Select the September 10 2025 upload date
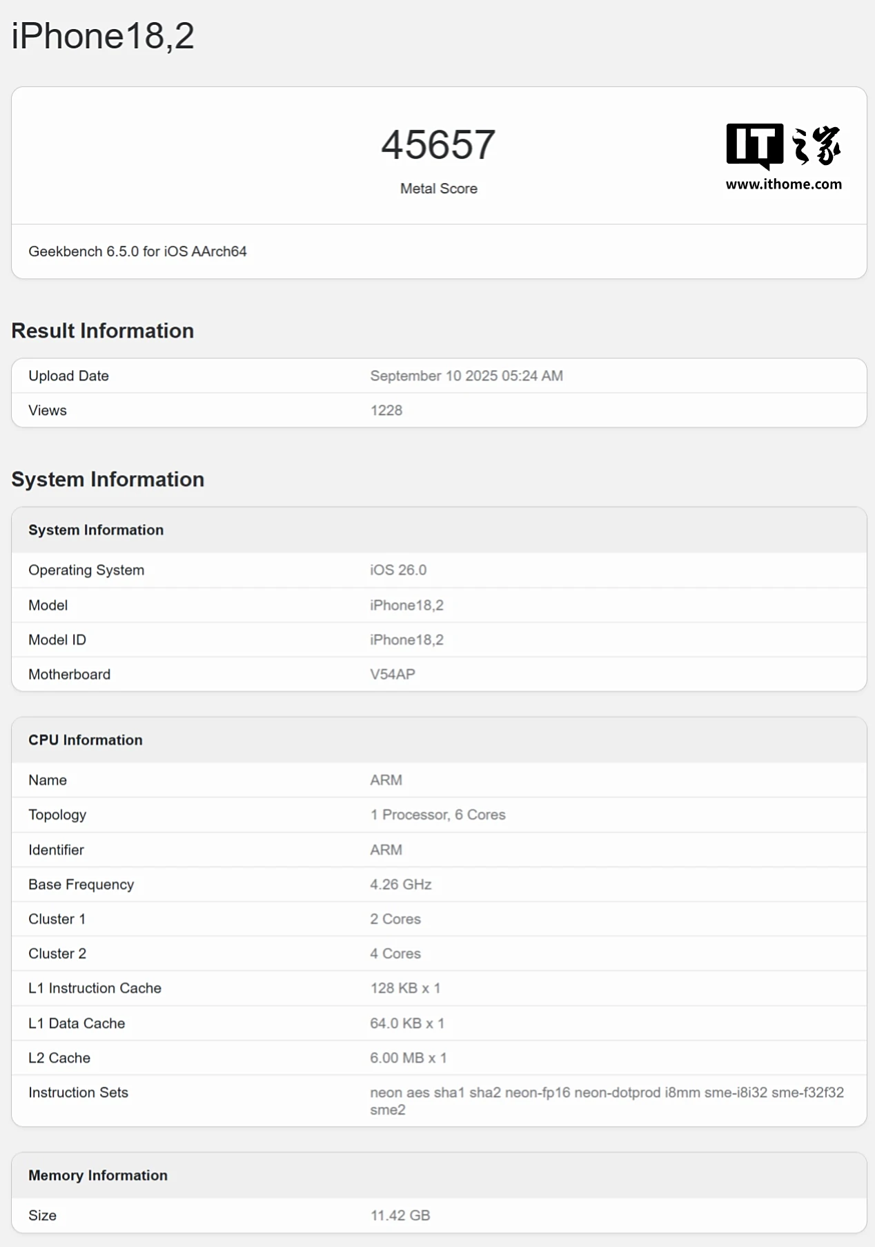 point(466,376)
